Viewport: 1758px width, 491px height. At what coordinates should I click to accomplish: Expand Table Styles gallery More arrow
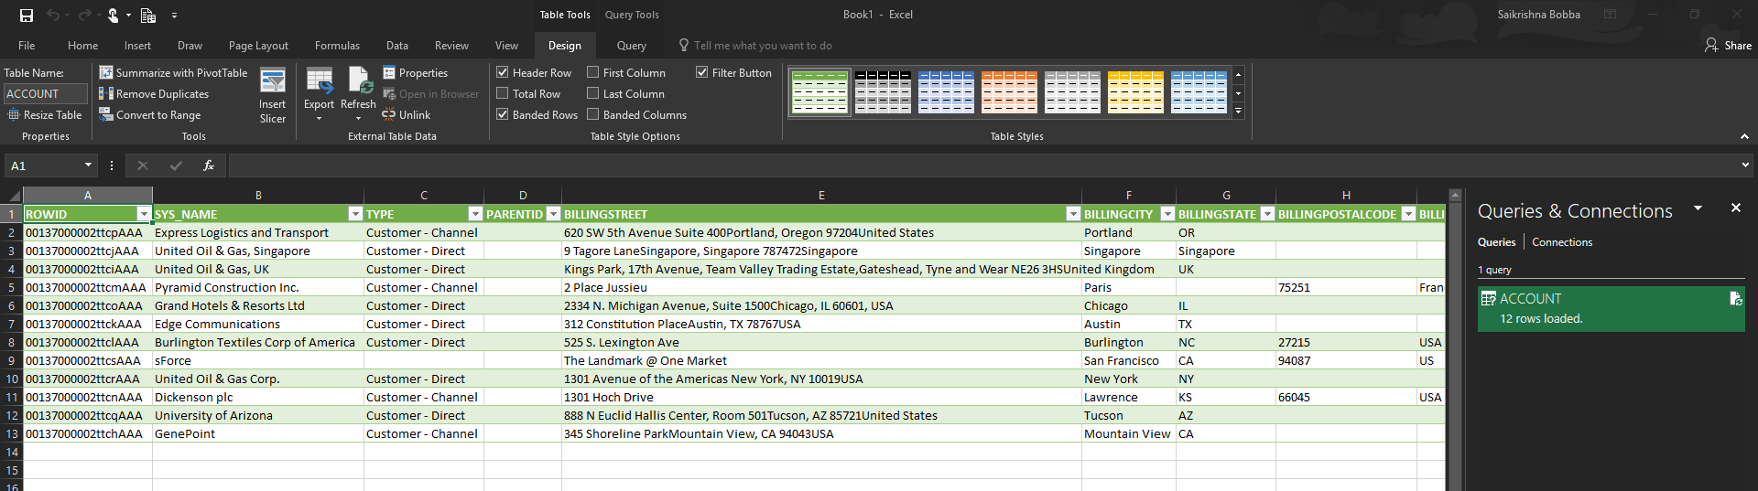1238,111
